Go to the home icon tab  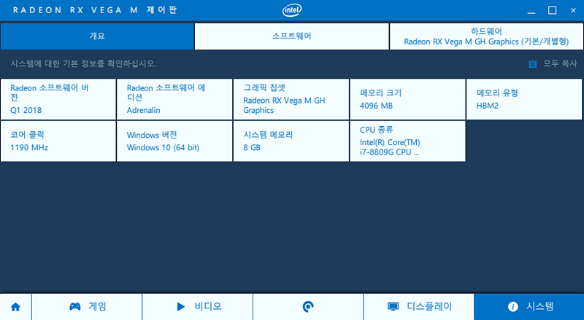tap(15, 307)
